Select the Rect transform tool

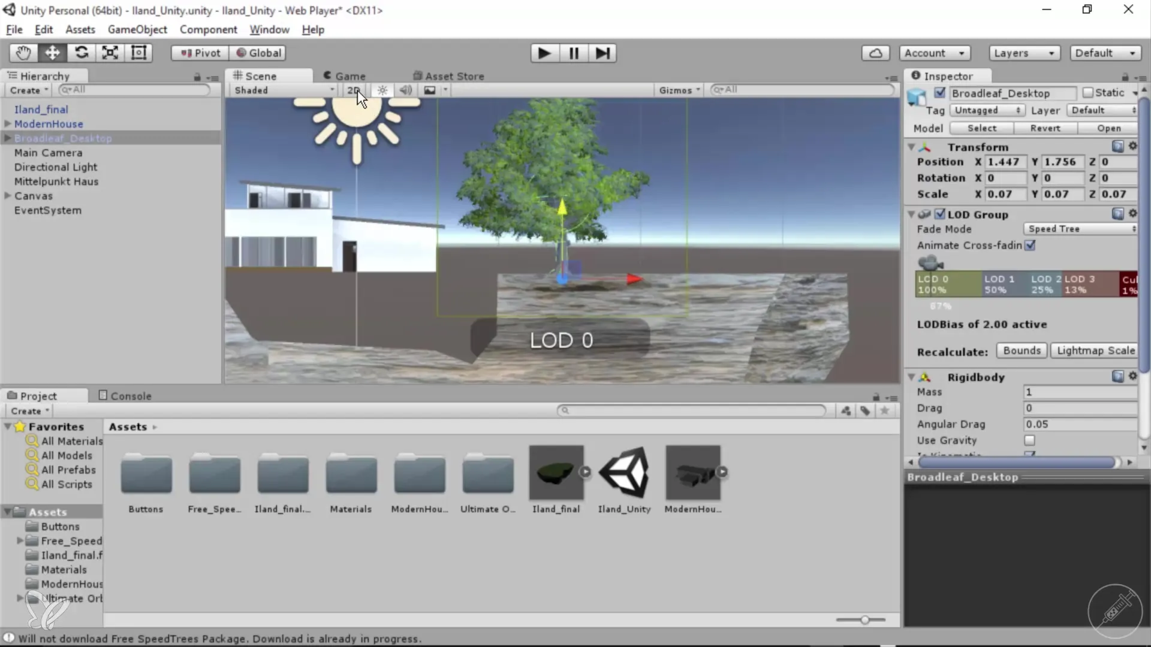[x=138, y=53]
